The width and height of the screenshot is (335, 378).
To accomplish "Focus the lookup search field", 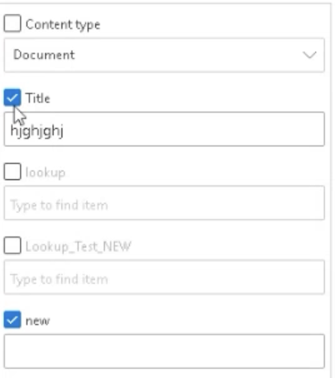I will point(164,203).
